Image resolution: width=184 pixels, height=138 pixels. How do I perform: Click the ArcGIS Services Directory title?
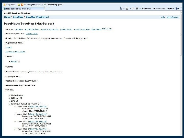[17, 13]
